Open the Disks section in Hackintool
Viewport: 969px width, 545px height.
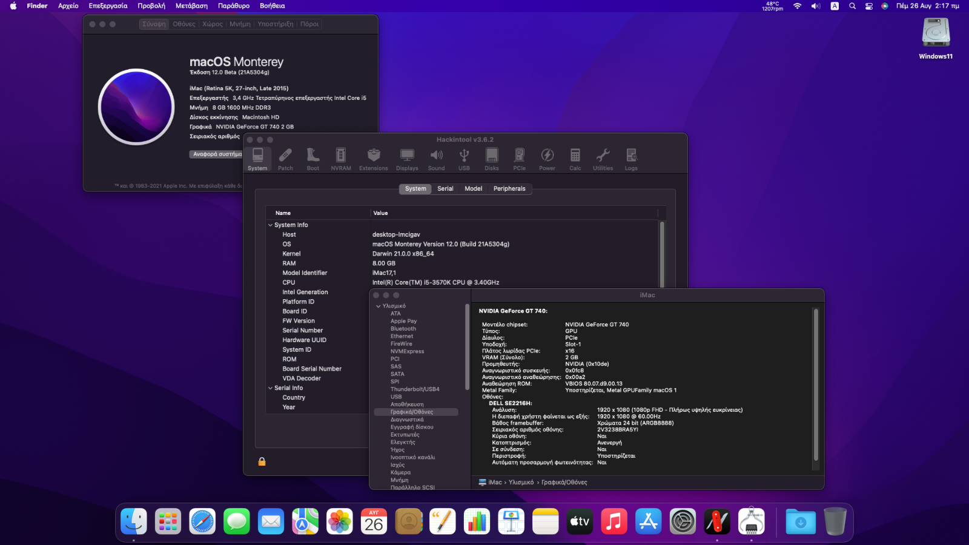click(492, 159)
